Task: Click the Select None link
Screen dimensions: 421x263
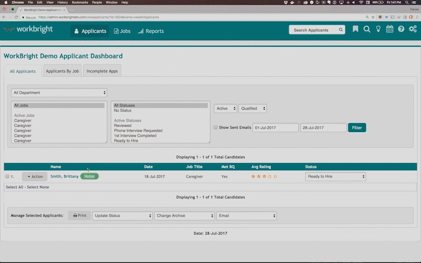Action: pos(38,187)
